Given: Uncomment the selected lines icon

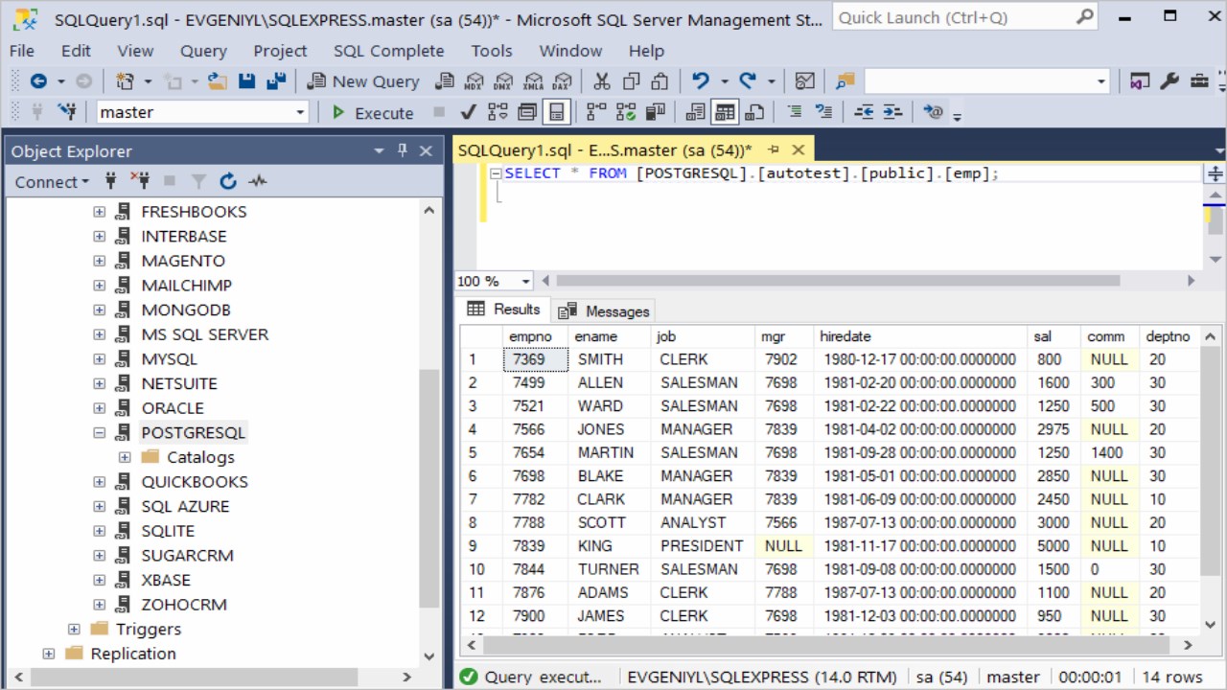Looking at the screenshot, I should (822, 112).
